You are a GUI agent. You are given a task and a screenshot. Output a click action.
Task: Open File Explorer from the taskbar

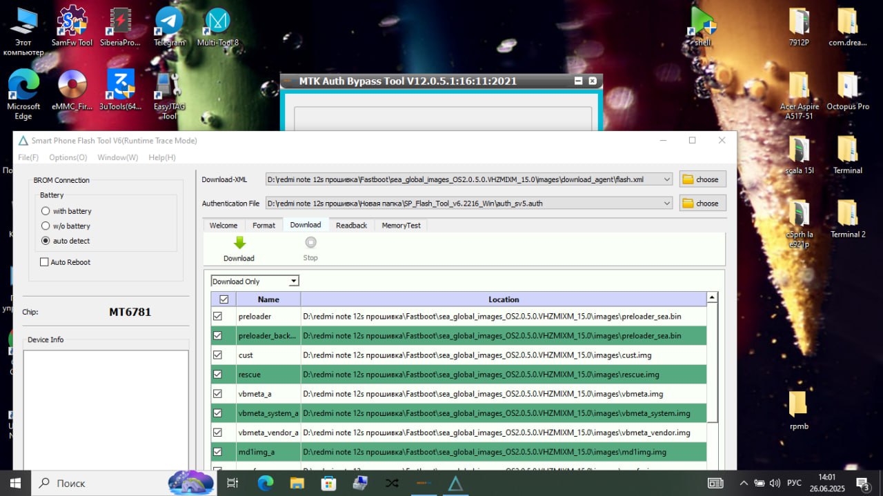click(x=297, y=483)
